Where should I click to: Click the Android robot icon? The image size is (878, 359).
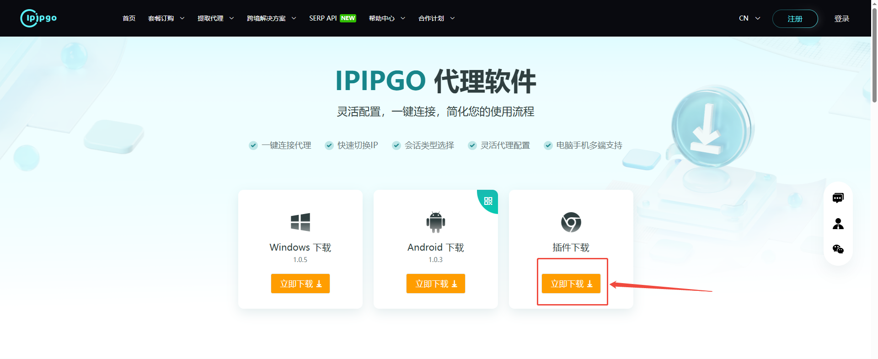[435, 222]
